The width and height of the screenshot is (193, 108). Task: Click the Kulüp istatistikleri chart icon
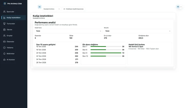point(4,18)
